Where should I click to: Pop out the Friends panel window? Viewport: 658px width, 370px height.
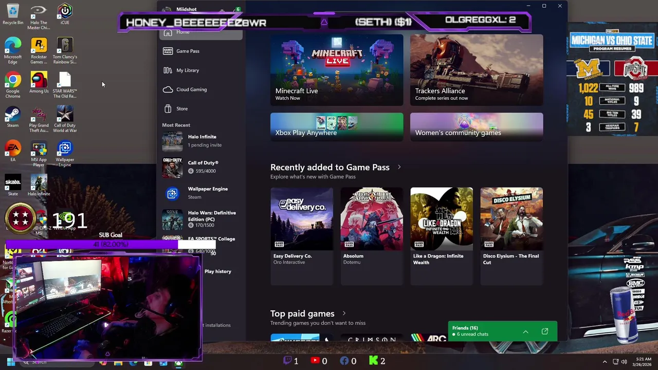tap(545, 331)
